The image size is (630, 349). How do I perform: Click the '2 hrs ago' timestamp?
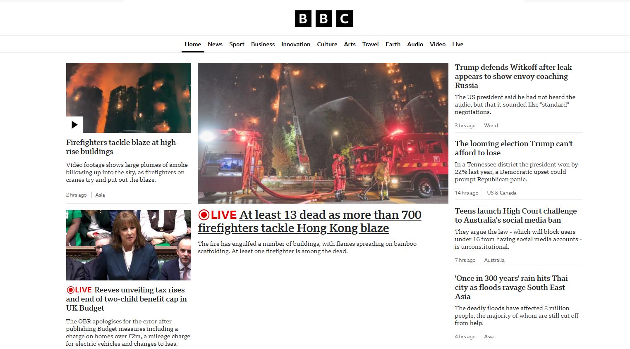(x=77, y=195)
